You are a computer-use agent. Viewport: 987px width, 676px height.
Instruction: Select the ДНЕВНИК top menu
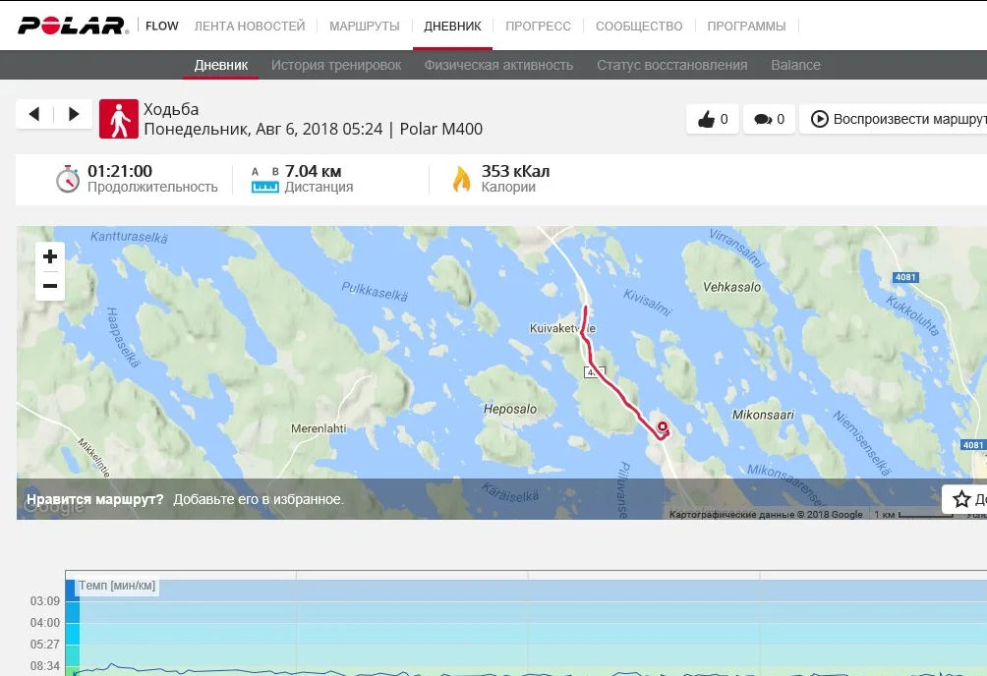tap(452, 26)
